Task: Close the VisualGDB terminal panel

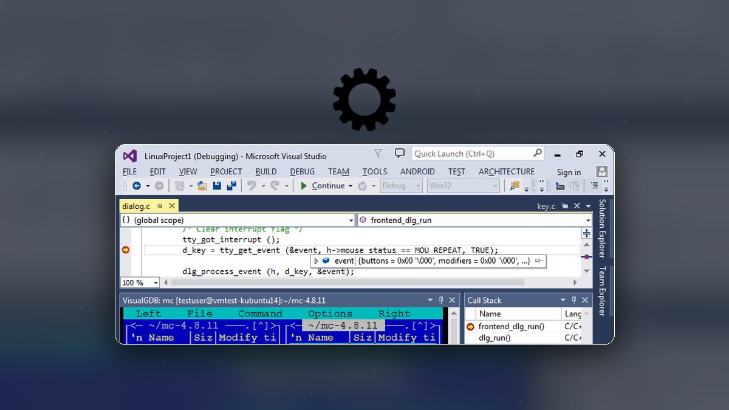Action: tap(452, 300)
